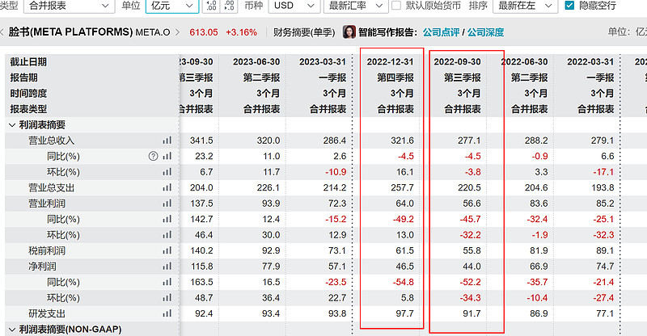Viewport: 647px width, 336px height.
Task: Open the 最新汇率 exchange rate dropdown
Action: 355,6
